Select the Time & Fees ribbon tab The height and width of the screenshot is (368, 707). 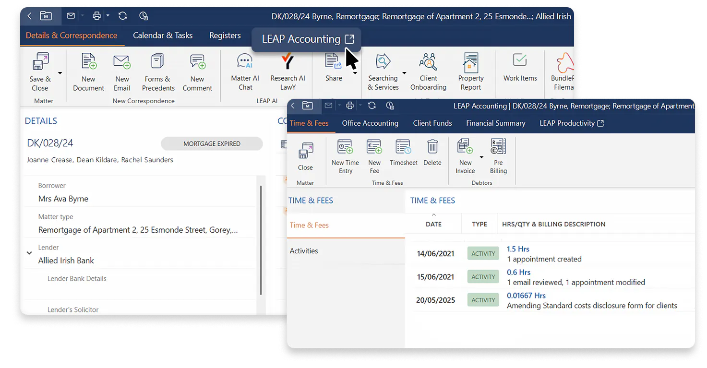[309, 123]
